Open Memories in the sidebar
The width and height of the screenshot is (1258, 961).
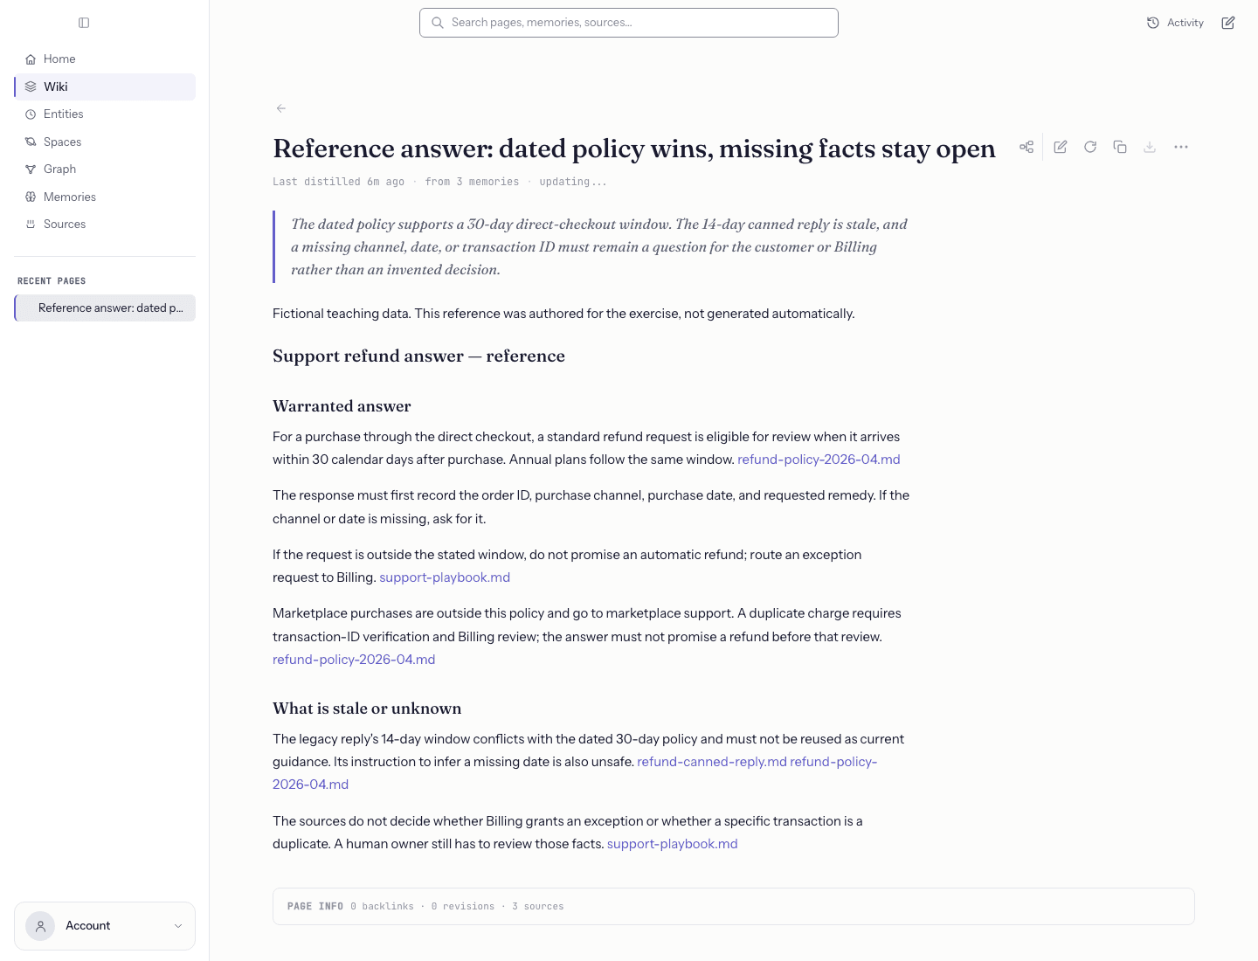pyautogui.click(x=105, y=197)
